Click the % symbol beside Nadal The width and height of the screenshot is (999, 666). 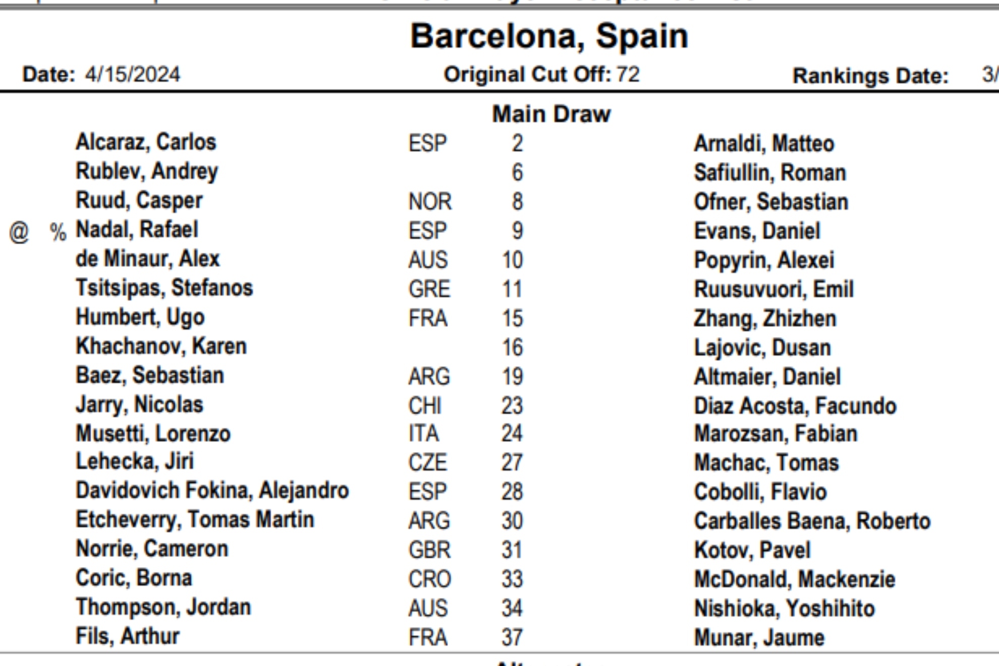tap(58, 232)
